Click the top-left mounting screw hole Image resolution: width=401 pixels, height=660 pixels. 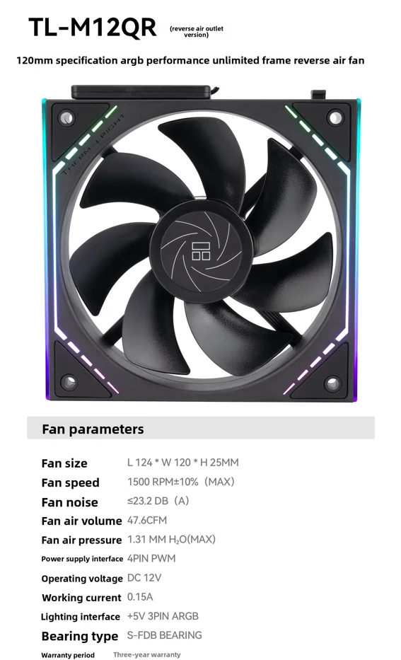66,117
